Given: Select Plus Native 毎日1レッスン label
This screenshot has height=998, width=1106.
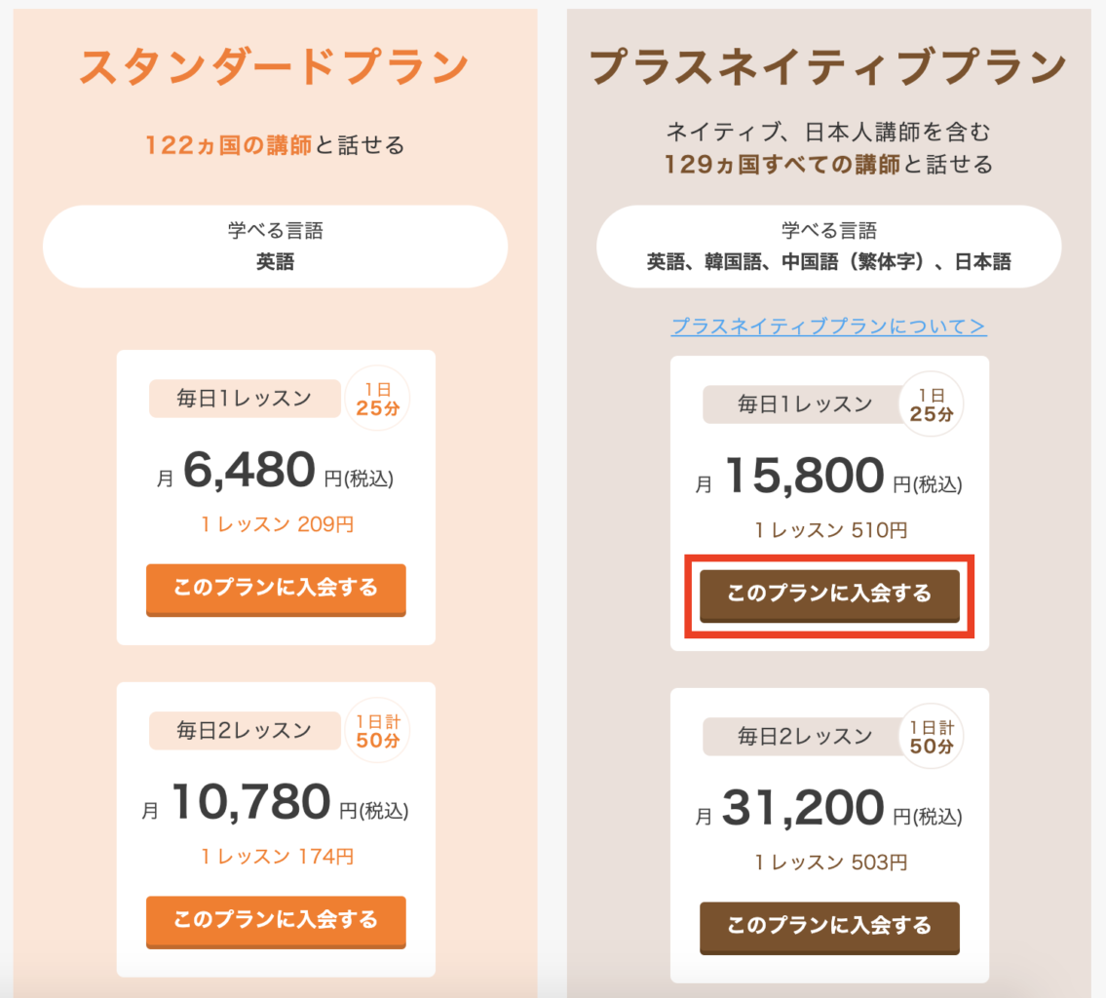Looking at the screenshot, I should click(x=804, y=404).
